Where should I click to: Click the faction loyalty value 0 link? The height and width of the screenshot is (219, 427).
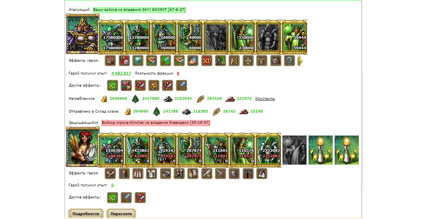pos(178,73)
